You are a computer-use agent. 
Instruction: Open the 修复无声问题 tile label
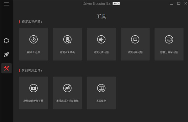(101, 52)
